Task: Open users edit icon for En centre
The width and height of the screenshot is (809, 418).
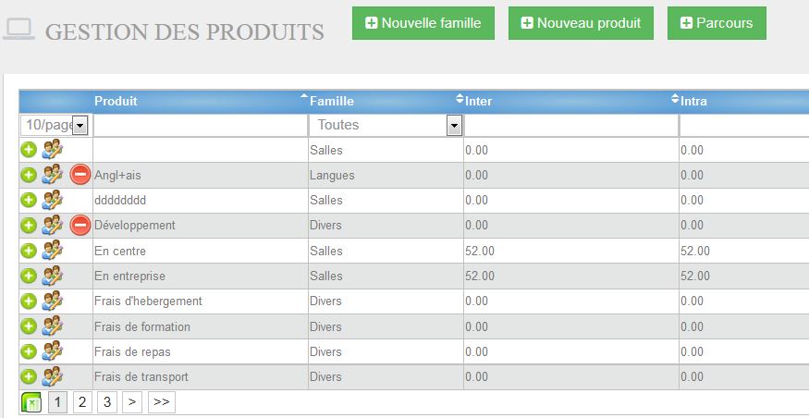Action: point(52,251)
